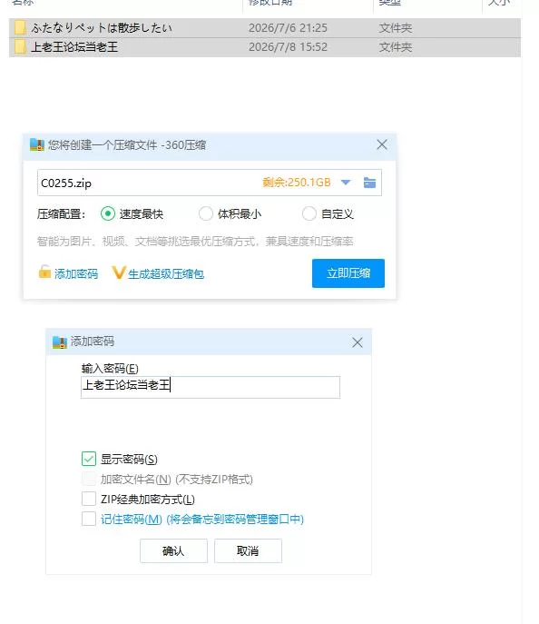Click the lock icon next to 添加密码
The width and height of the screenshot is (539, 624).
coord(44,272)
